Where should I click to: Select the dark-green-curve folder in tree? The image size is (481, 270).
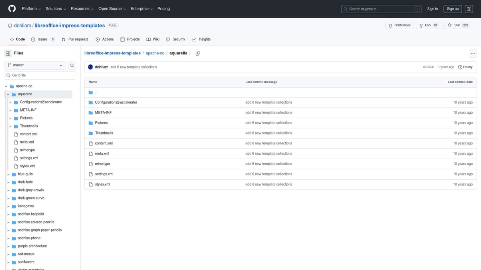pos(31,198)
